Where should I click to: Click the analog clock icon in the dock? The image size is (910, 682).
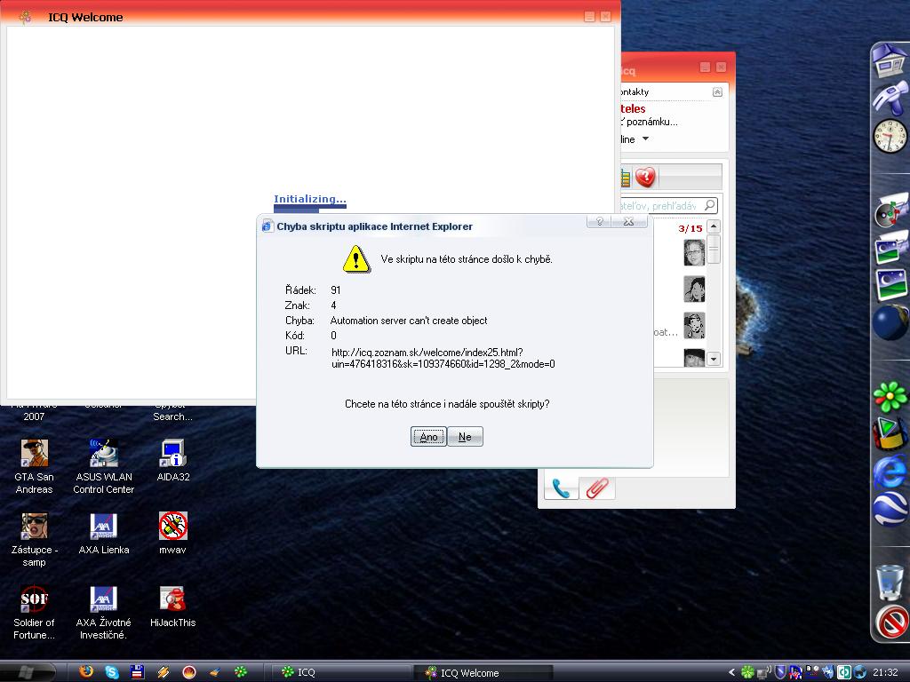coord(890,137)
